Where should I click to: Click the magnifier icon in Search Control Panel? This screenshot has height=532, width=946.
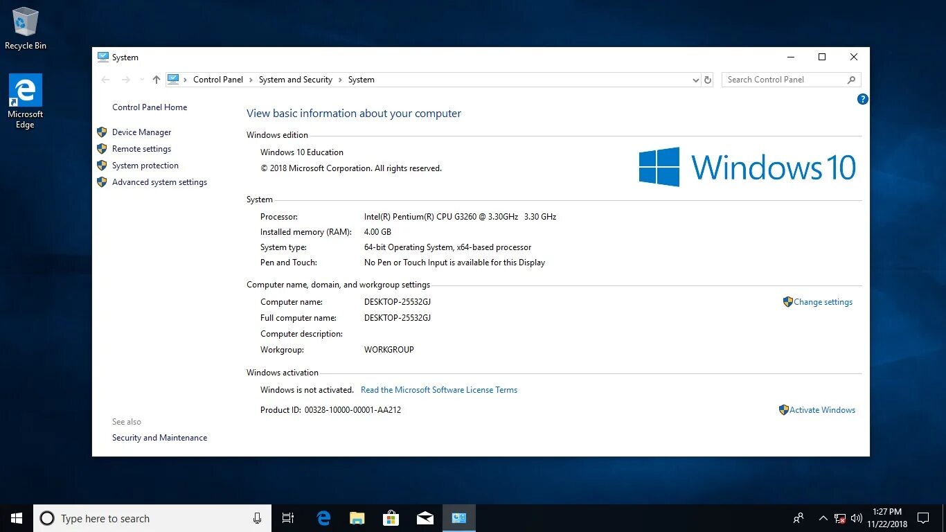click(x=852, y=80)
